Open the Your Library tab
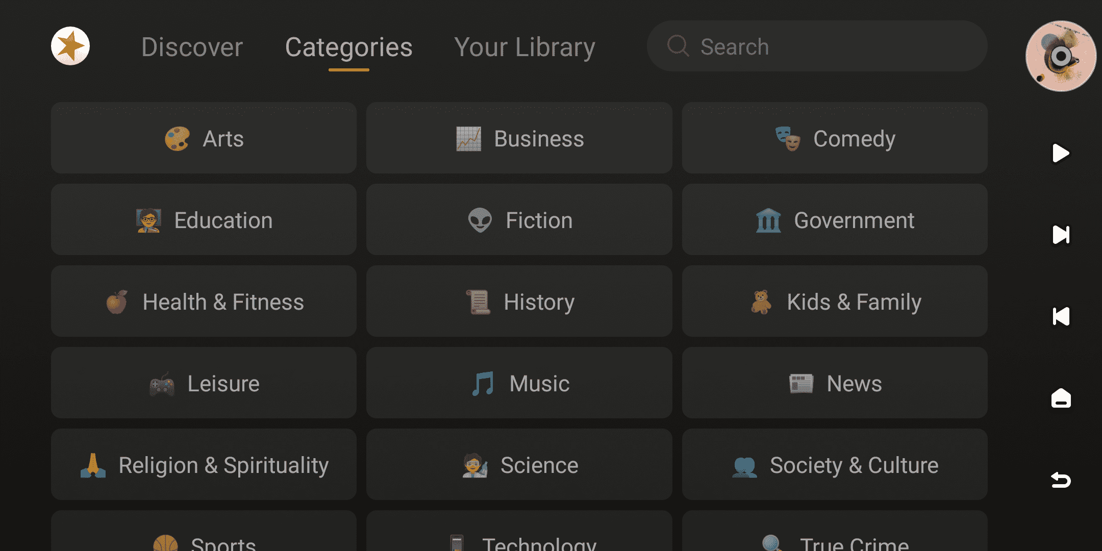Viewport: 1102px width, 551px height. coord(524,47)
